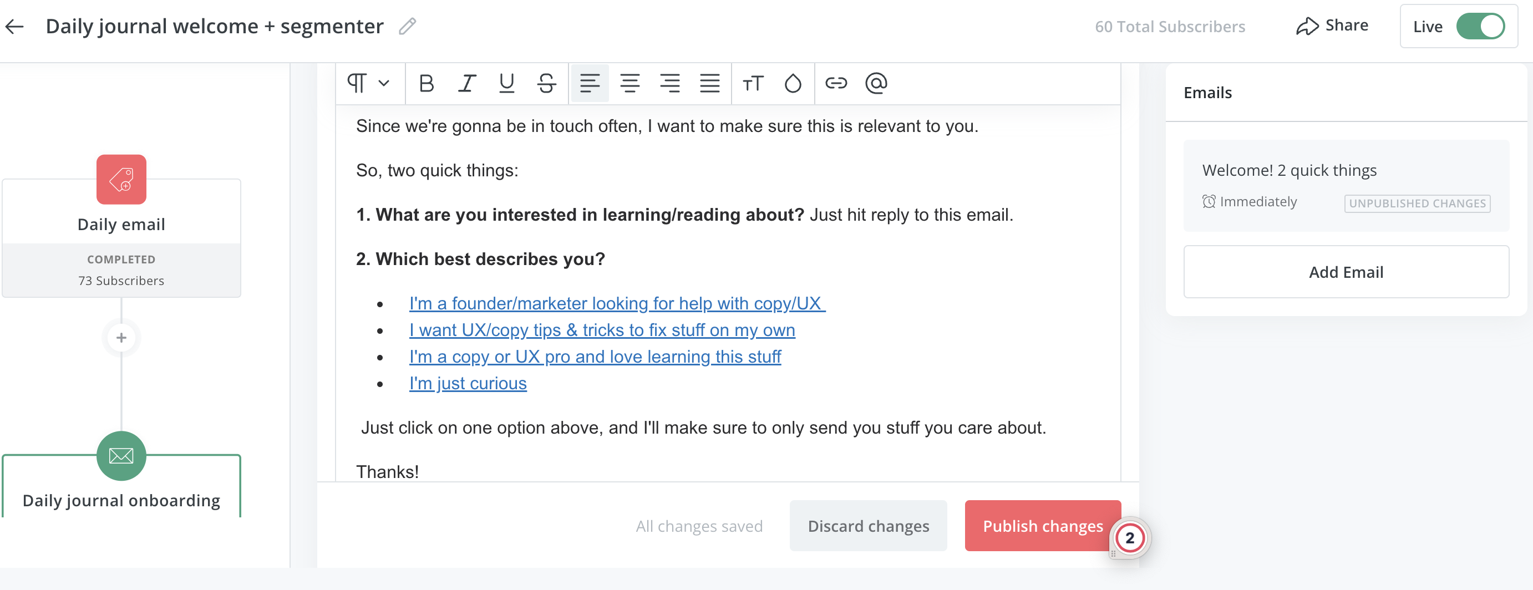Click the 'Which best describes you?' heading
The image size is (1533, 590).
[x=480, y=260]
